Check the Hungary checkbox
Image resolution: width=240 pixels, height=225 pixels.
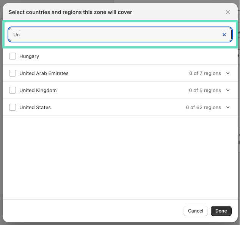(13, 56)
